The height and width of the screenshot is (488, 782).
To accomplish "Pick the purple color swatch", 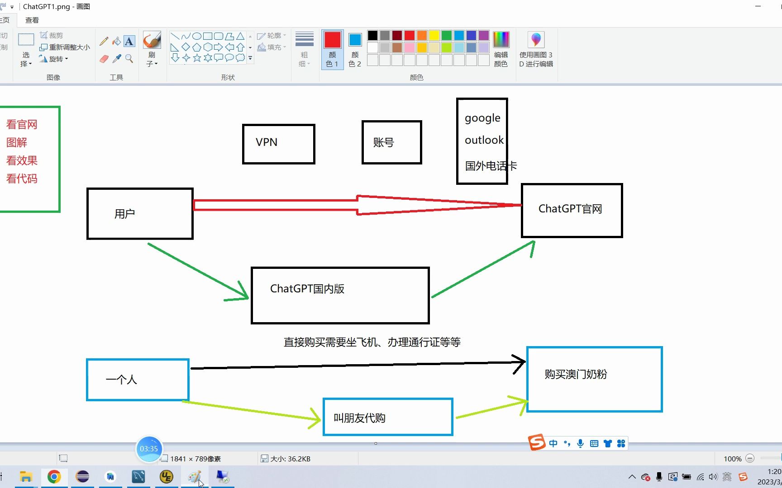I will click(x=484, y=35).
